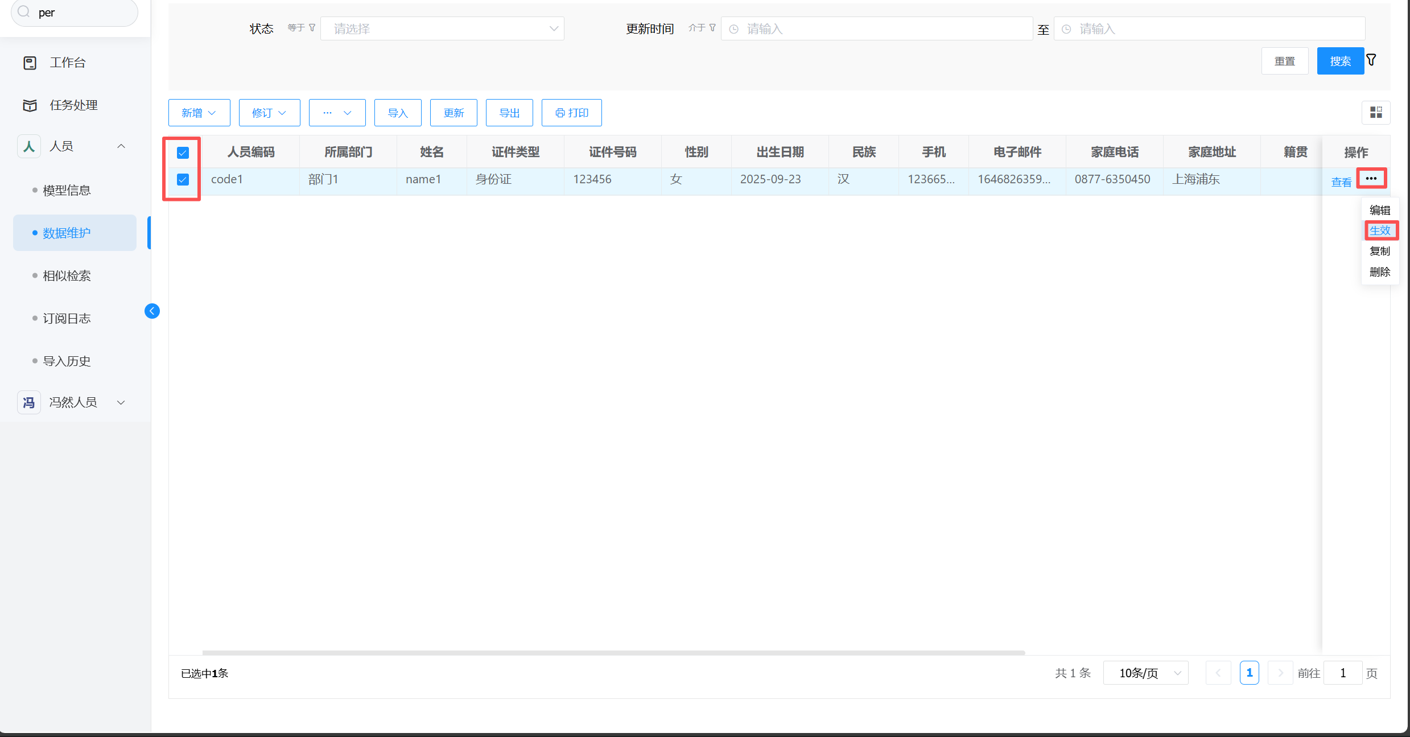Collapse sidebar with blue arrow button
Screen dimensions: 1410x737
coord(152,311)
